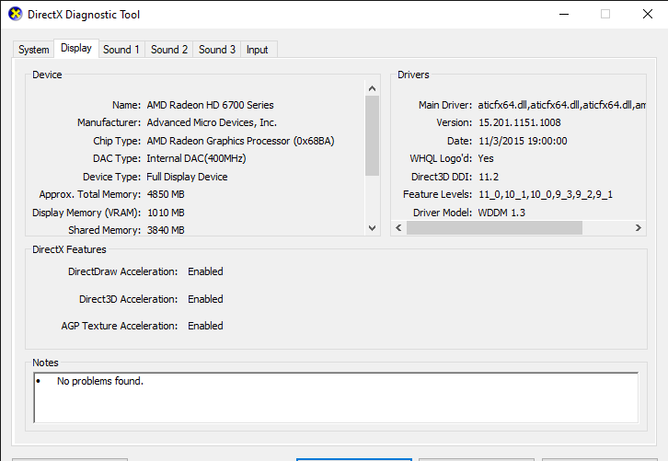The width and height of the screenshot is (668, 461).
Task: Click Display Memory value '1010 MB'
Action: pos(166,213)
